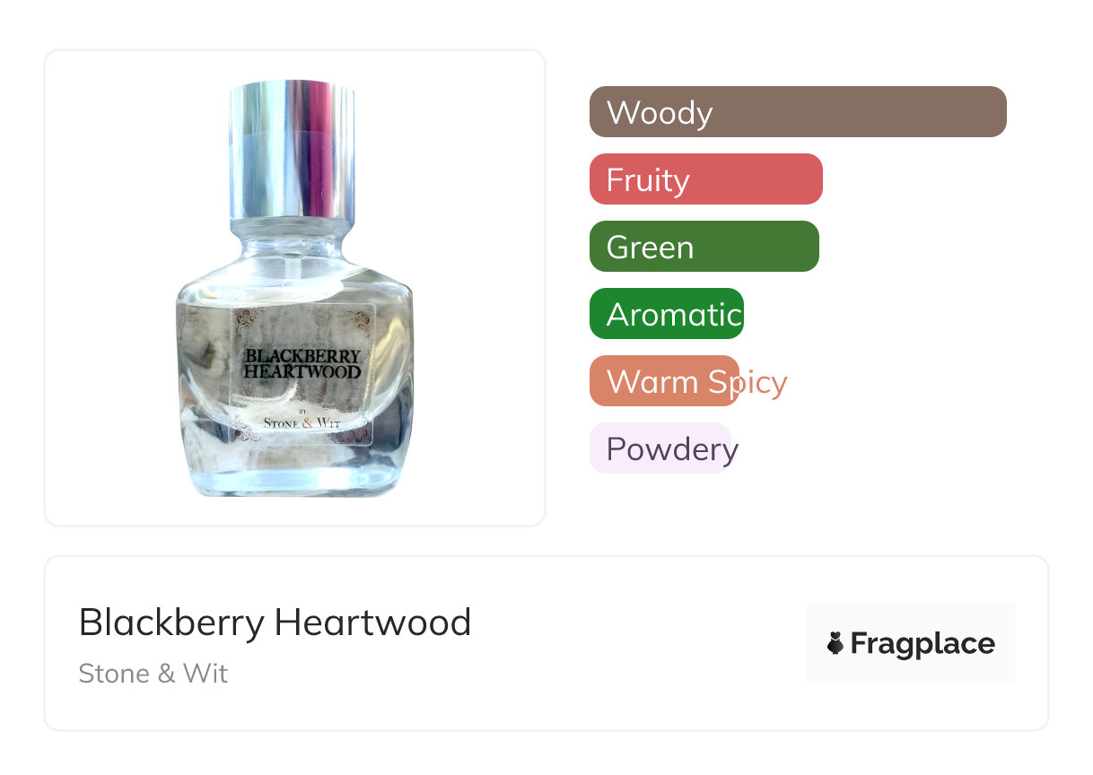Image resolution: width=1093 pixels, height=775 pixels.
Task: Click the Blackberry Heartwood text on bottle label
Action: point(302,363)
